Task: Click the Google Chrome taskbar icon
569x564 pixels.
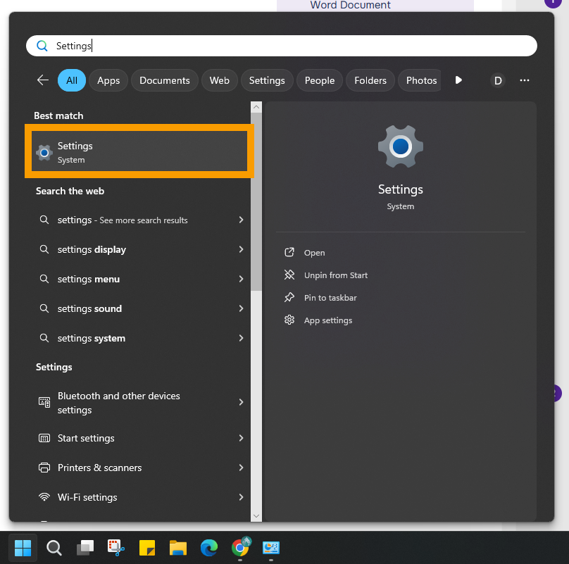Action: [x=240, y=548]
